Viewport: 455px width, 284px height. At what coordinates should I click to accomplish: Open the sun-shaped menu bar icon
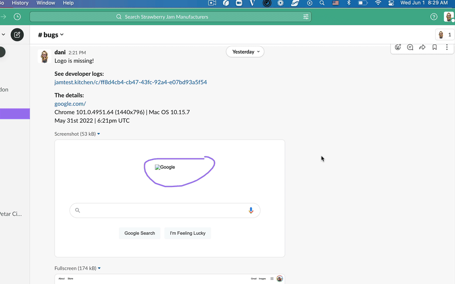coord(280,3)
